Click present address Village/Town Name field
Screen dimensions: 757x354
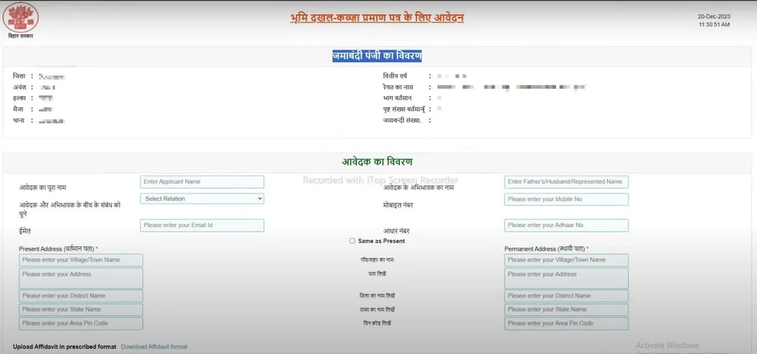[81, 260]
